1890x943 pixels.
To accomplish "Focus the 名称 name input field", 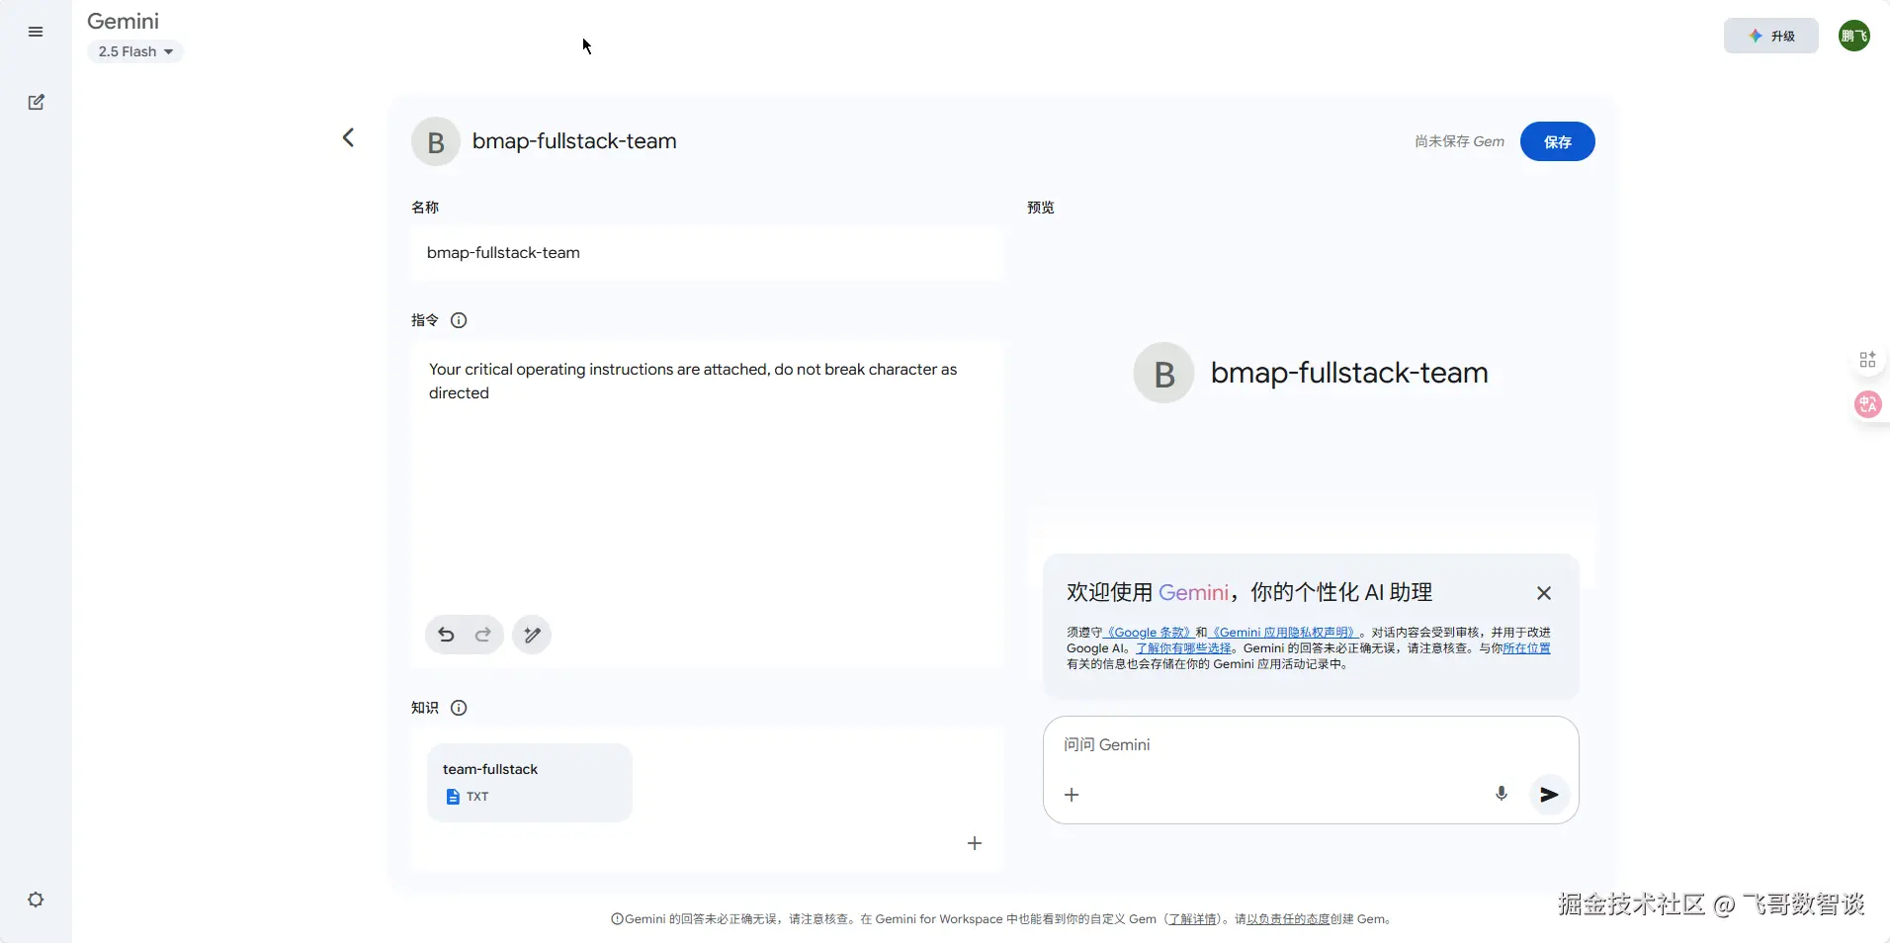I will 708,253.
